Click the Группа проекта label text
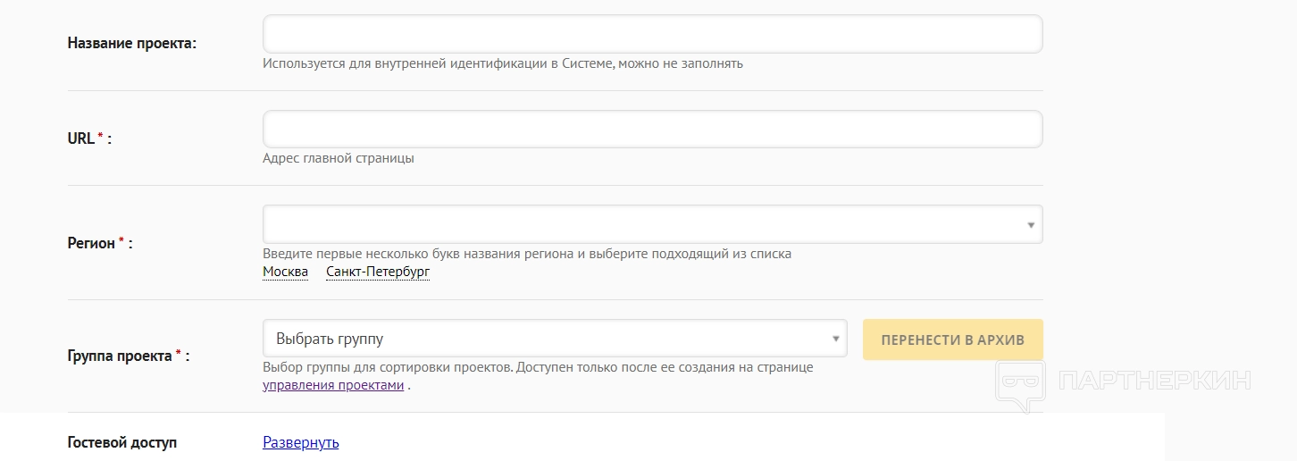This screenshot has height=461, width=1297. tap(119, 356)
